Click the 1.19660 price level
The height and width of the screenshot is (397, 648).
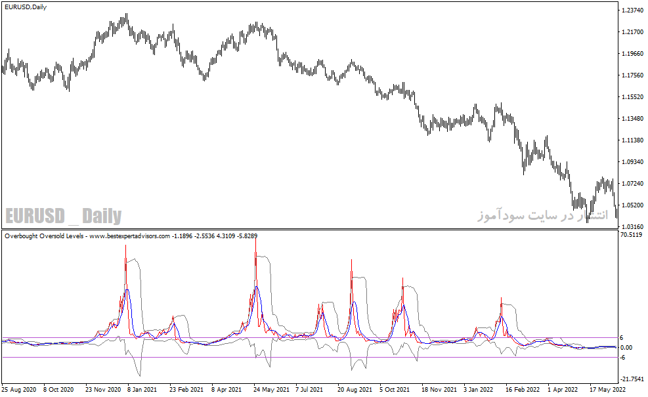pos(632,54)
